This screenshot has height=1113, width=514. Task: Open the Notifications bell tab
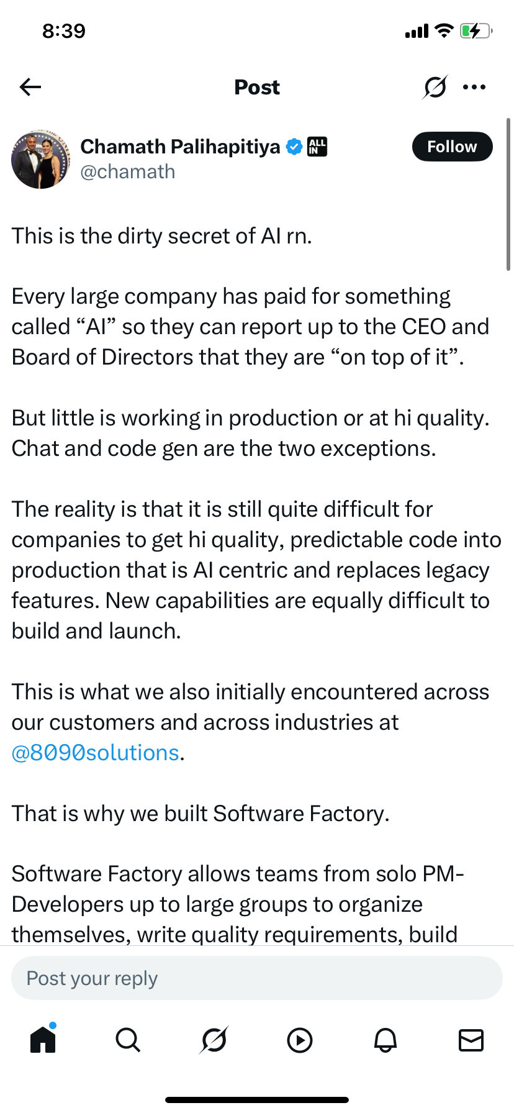point(385,1040)
